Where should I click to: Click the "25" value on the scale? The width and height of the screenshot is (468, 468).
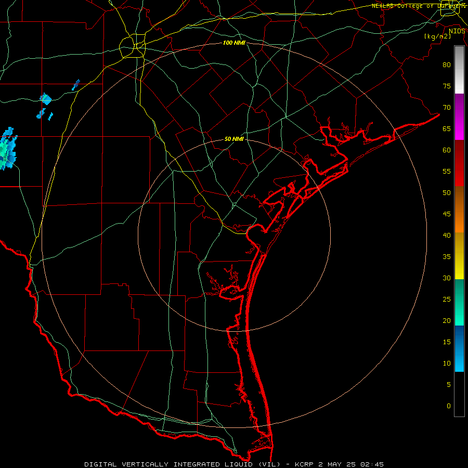point(447,300)
